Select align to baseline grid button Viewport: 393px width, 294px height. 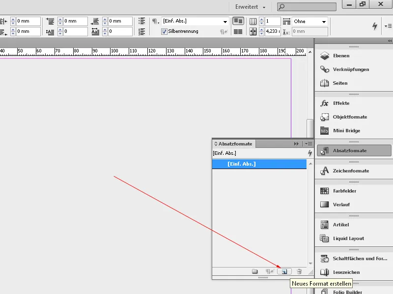[238, 32]
